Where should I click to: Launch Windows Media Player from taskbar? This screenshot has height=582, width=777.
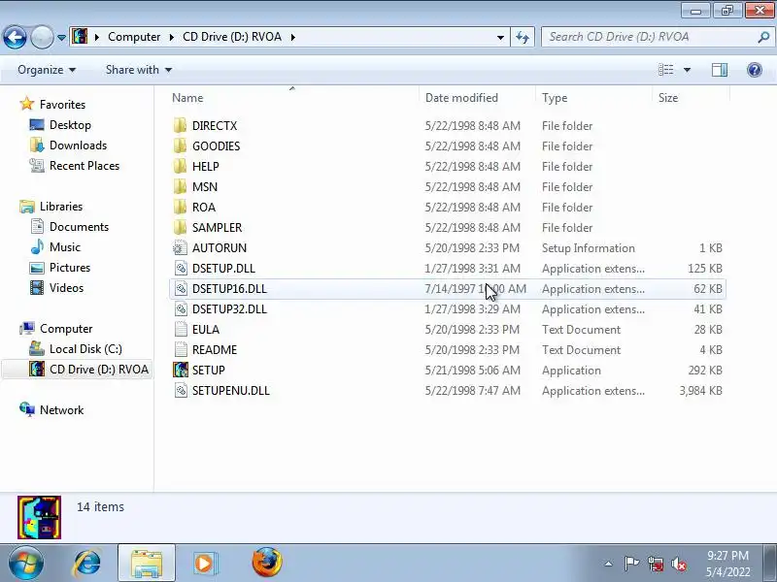coord(204,563)
